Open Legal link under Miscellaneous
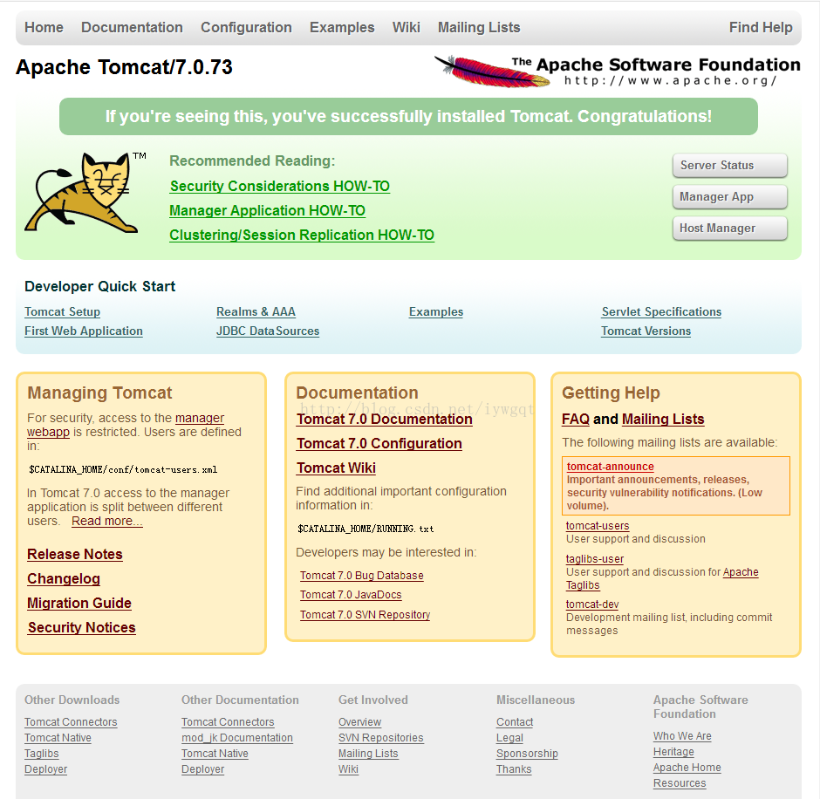The image size is (820, 799). coord(510,738)
